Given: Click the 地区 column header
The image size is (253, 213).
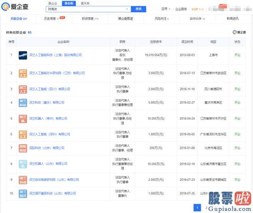Looking at the screenshot, I should [213, 42].
